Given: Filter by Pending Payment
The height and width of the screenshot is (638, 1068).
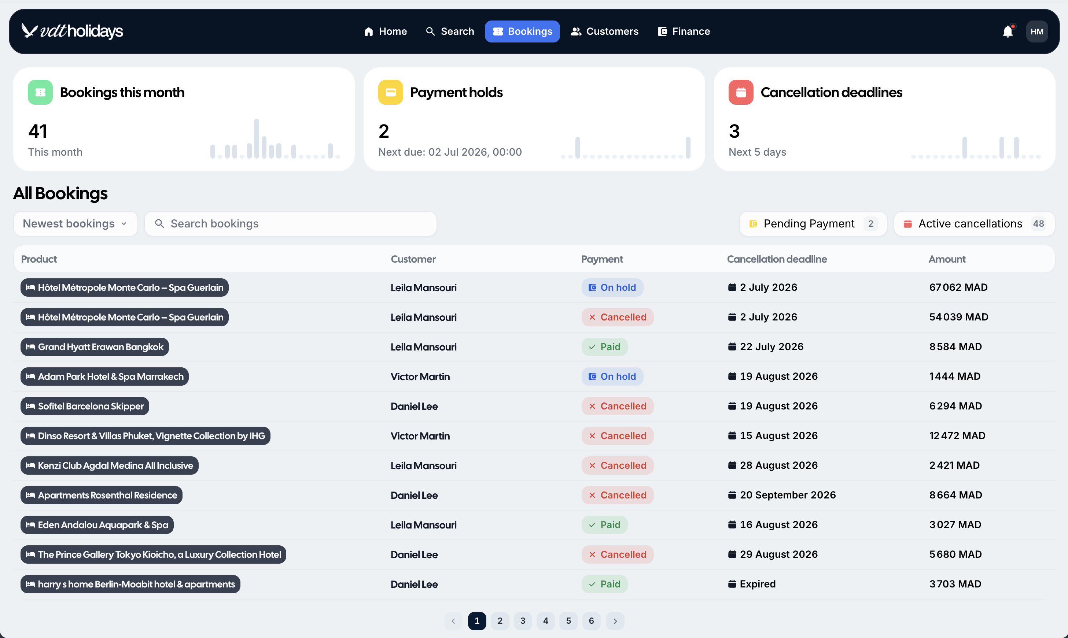Looking at the screenshot, I should [x=813, y=223].
